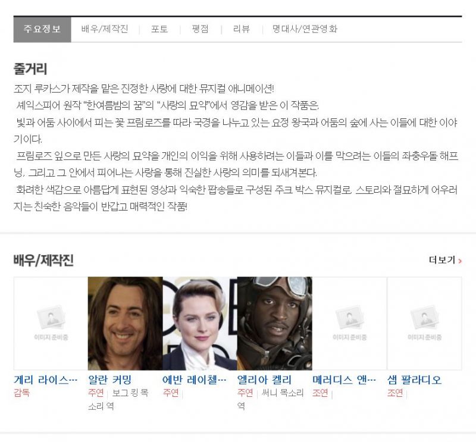This screenshot has height=442, width=476.
Task: Click the 보그 킹 목소리 역 role text
Action: click(x=118, y=400)
